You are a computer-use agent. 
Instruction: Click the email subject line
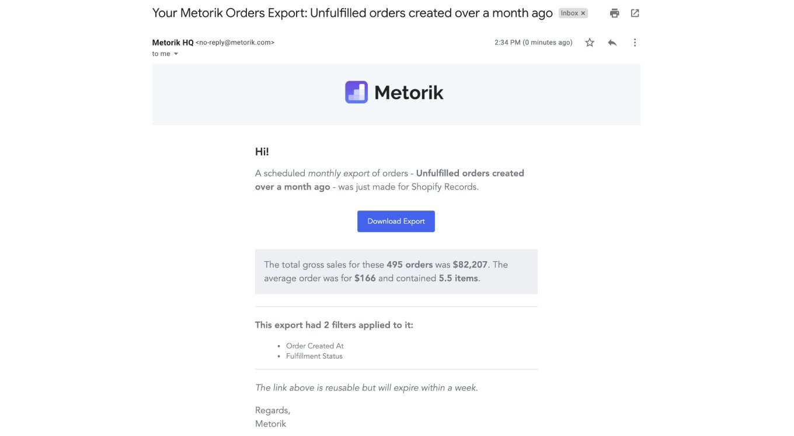coord(352,13)
